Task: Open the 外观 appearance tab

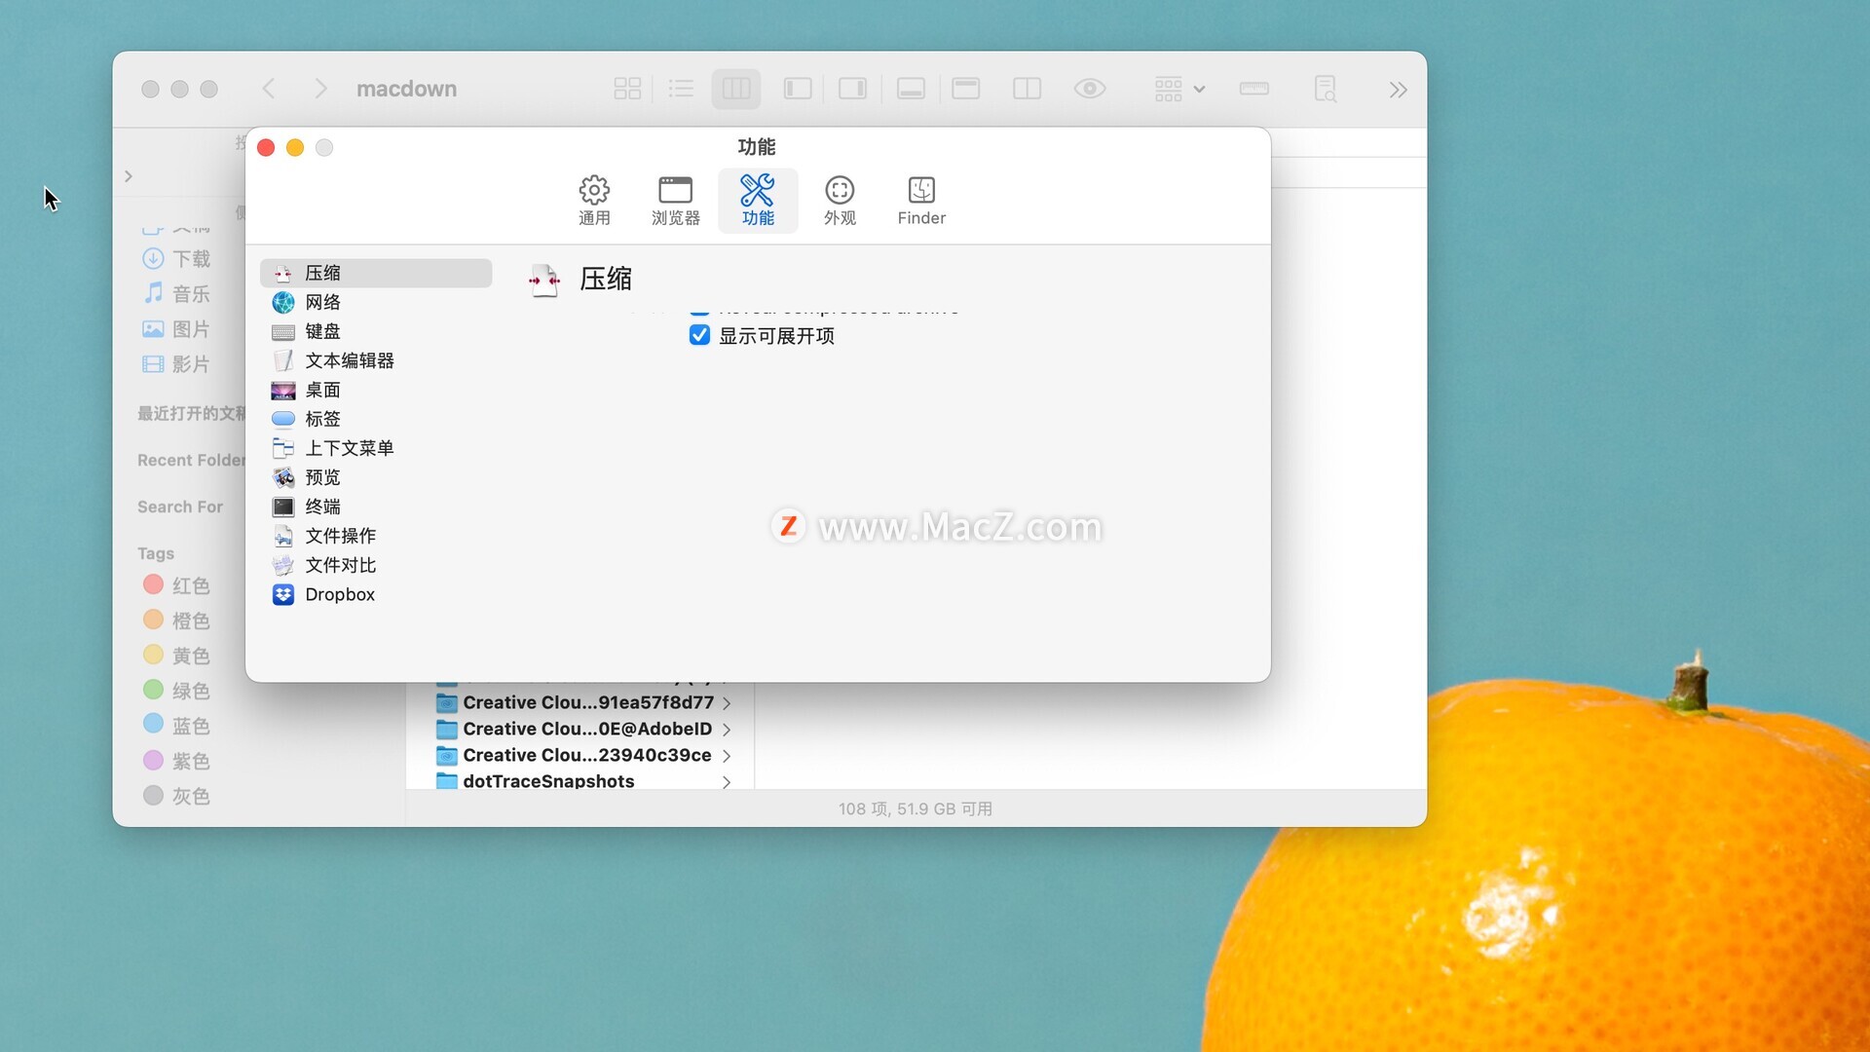Action: (x=840, y=201)
